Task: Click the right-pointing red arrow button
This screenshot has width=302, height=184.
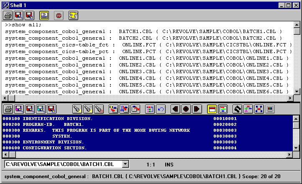Action: tap(197, 110)
